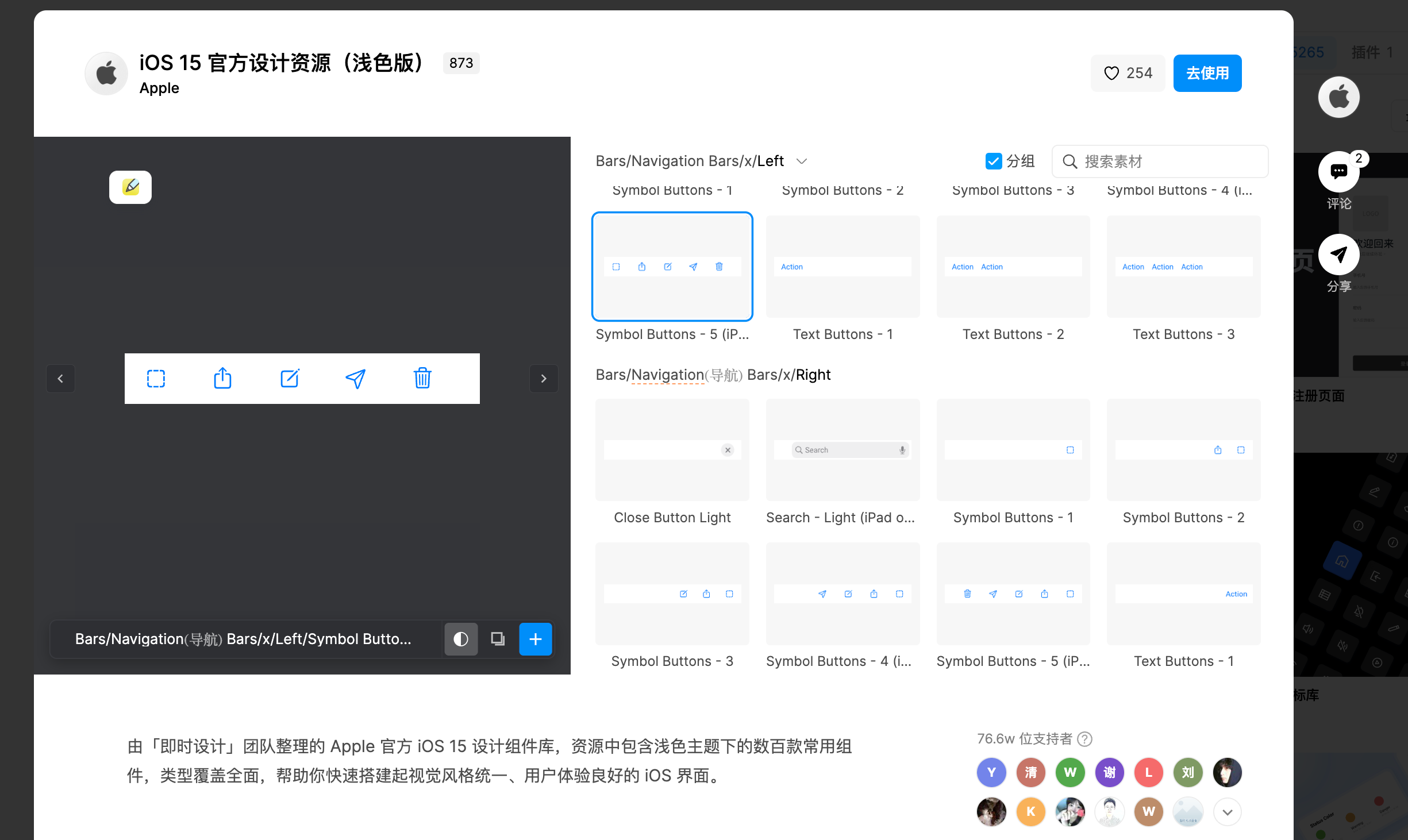
Task: Click the iOS 15 官方设计资源（浅色版）title
Action: point(283,63)
